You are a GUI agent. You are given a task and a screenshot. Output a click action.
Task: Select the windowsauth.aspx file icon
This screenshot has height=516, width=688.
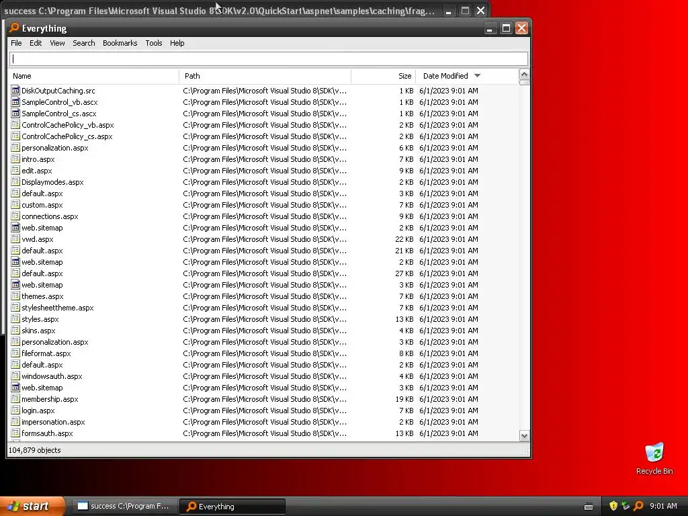point(15,376)
